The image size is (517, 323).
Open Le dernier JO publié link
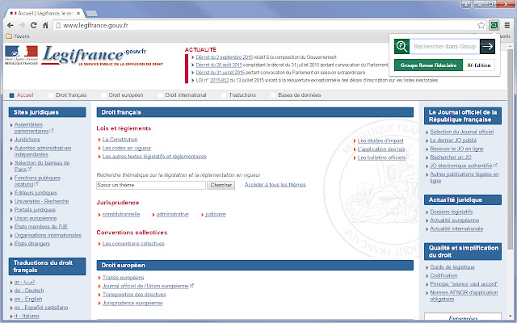[453, 140]
